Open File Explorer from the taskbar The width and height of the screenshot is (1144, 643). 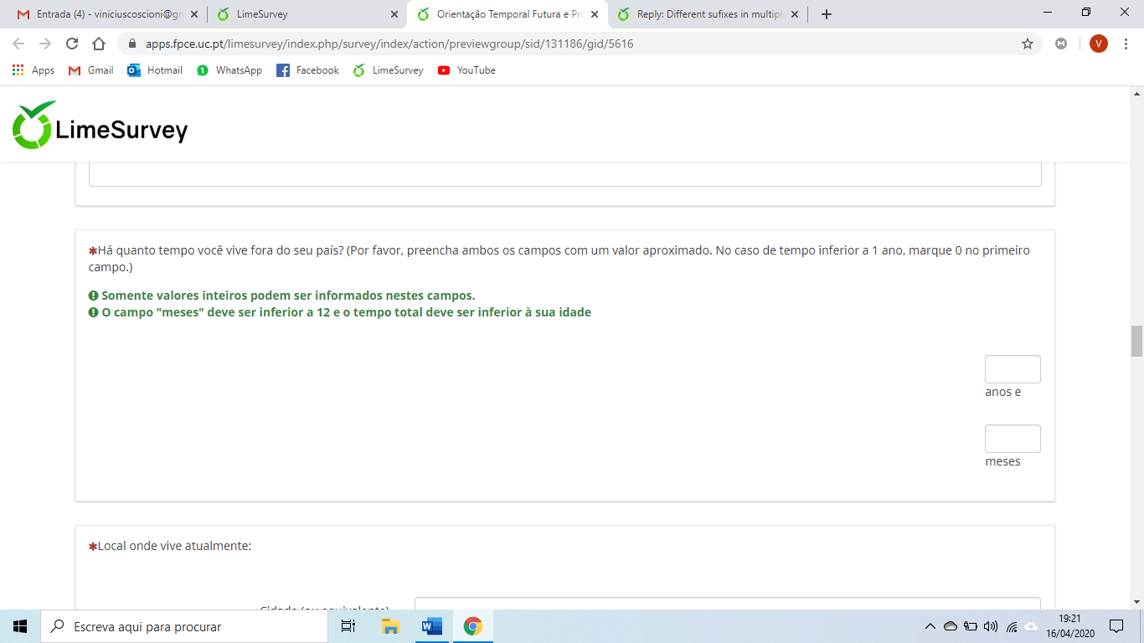[x=390, y=626]
